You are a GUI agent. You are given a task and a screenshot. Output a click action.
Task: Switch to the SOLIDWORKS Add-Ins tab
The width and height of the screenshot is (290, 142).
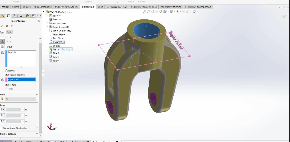tap(67, 7)
